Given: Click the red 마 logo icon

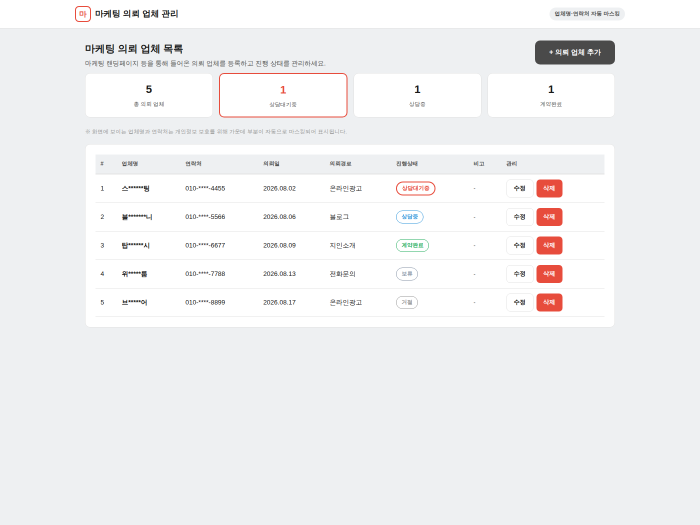Looking at the screenshot, I should point(83,14).
